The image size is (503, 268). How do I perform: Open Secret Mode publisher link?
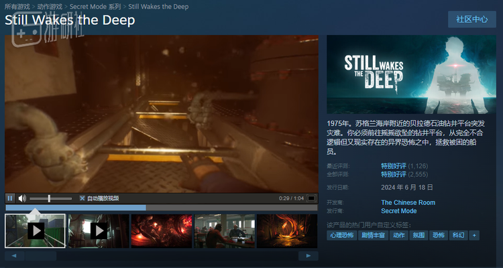pos(399,211)
